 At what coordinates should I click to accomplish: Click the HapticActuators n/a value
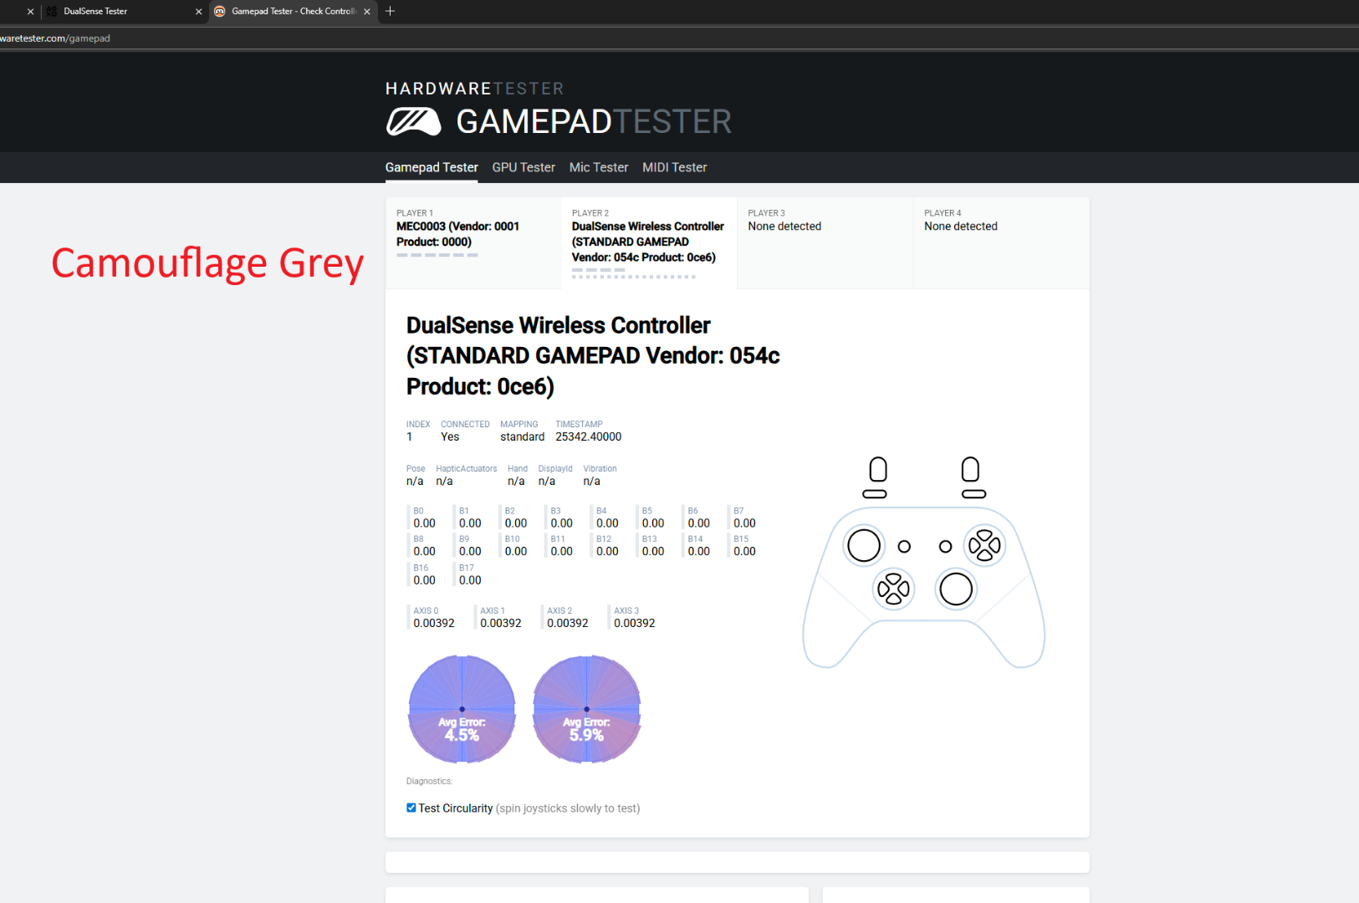444,482
